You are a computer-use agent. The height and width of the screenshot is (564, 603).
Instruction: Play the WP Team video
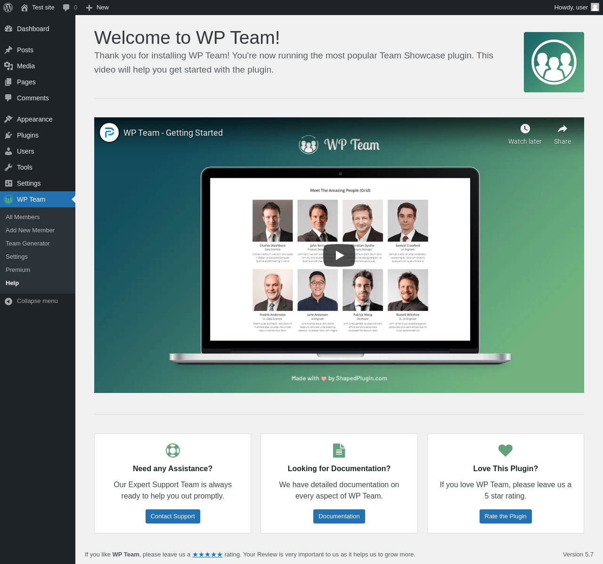339,255
